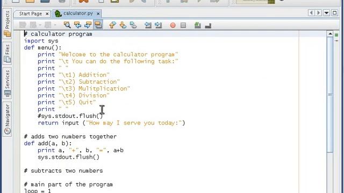Jump to Previous Bookmark icon
Image resolution: width=344 pixels, height=193 pixels.
[112, 25]
